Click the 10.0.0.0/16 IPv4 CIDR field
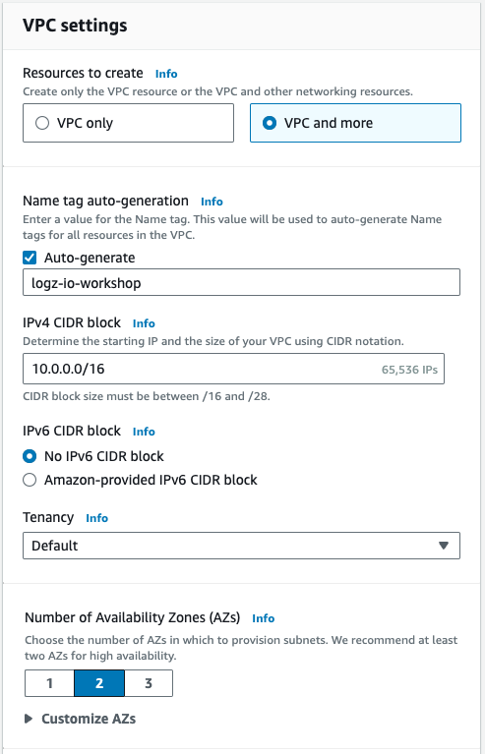Image resolution: width=485 pixels, height=754 pixels. click(233, 369)
